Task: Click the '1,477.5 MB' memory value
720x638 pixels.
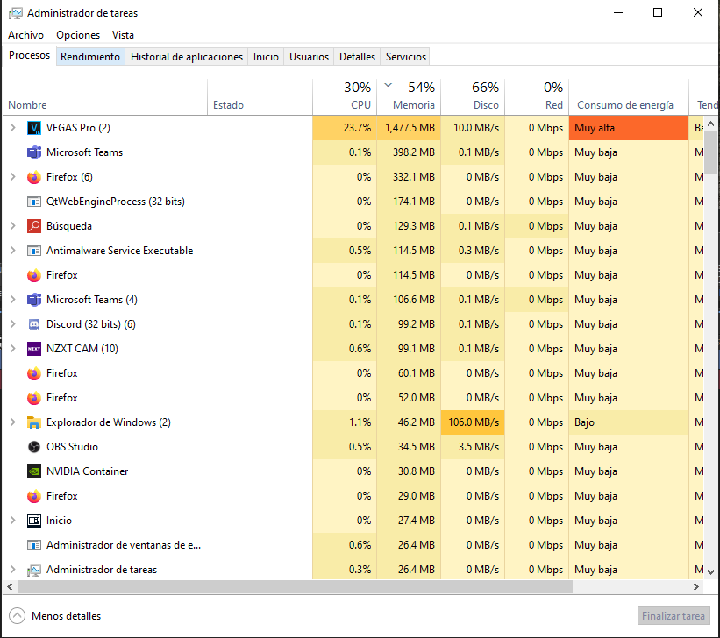Action: pos(410,128)
